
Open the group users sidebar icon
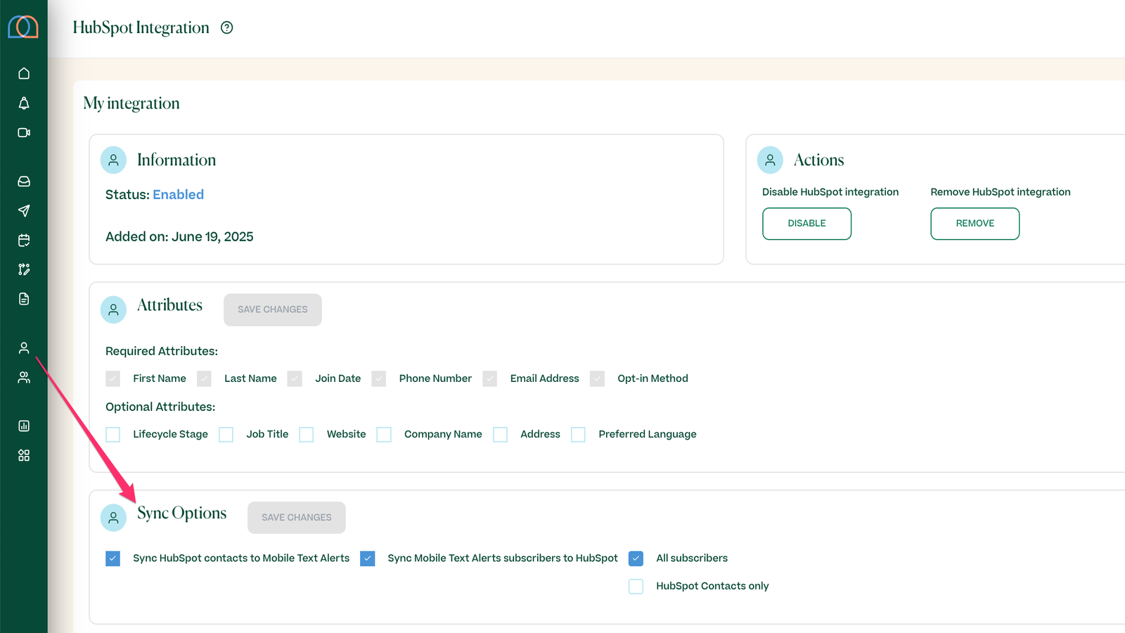click(x=24, y=378)
